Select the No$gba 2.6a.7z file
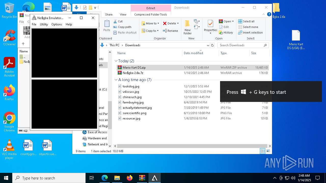 (x=193, y=73)
